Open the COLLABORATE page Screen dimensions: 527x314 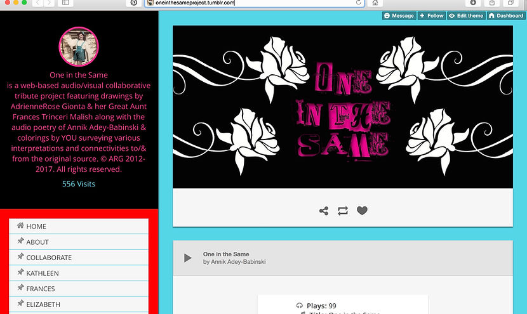[x=79, y=258]
